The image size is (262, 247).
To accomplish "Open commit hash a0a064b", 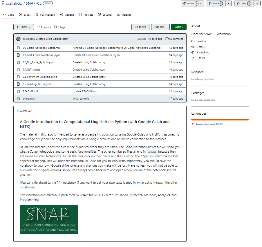I will click(142, 39).
